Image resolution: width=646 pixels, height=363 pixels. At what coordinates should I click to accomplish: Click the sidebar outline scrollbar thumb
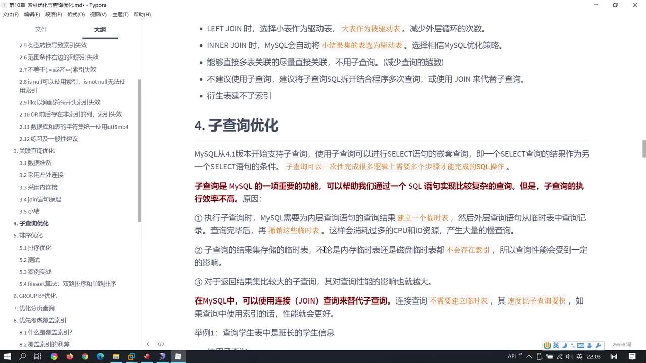coord(139,150)
